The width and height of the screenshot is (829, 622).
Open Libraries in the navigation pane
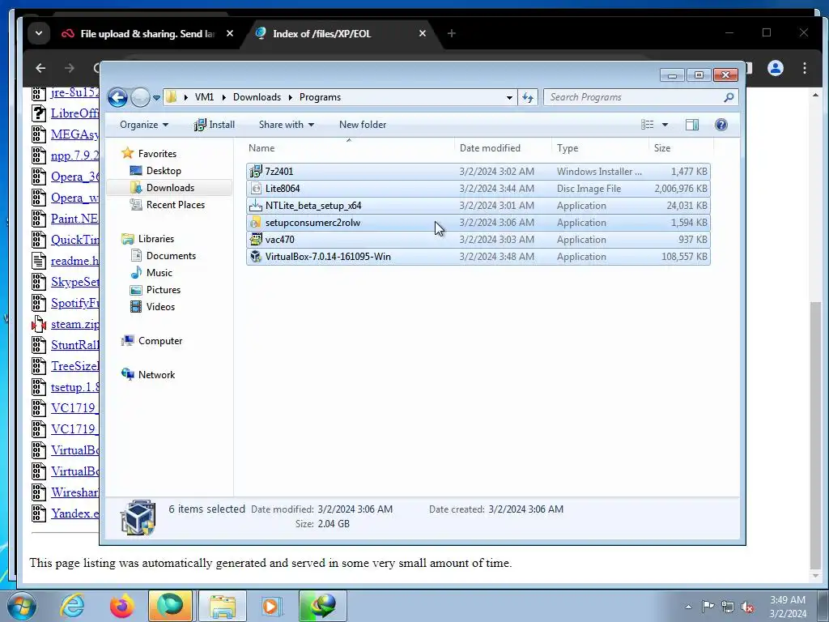156,239
